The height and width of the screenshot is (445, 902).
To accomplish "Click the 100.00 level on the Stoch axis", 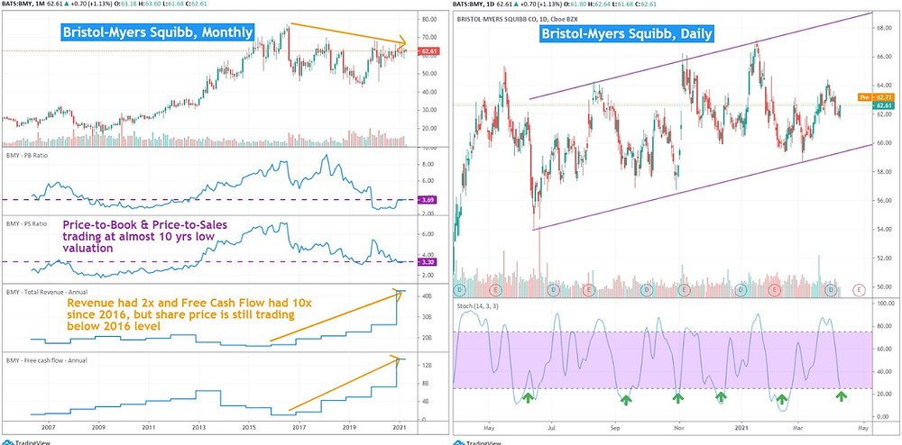I will pos(883,302).
